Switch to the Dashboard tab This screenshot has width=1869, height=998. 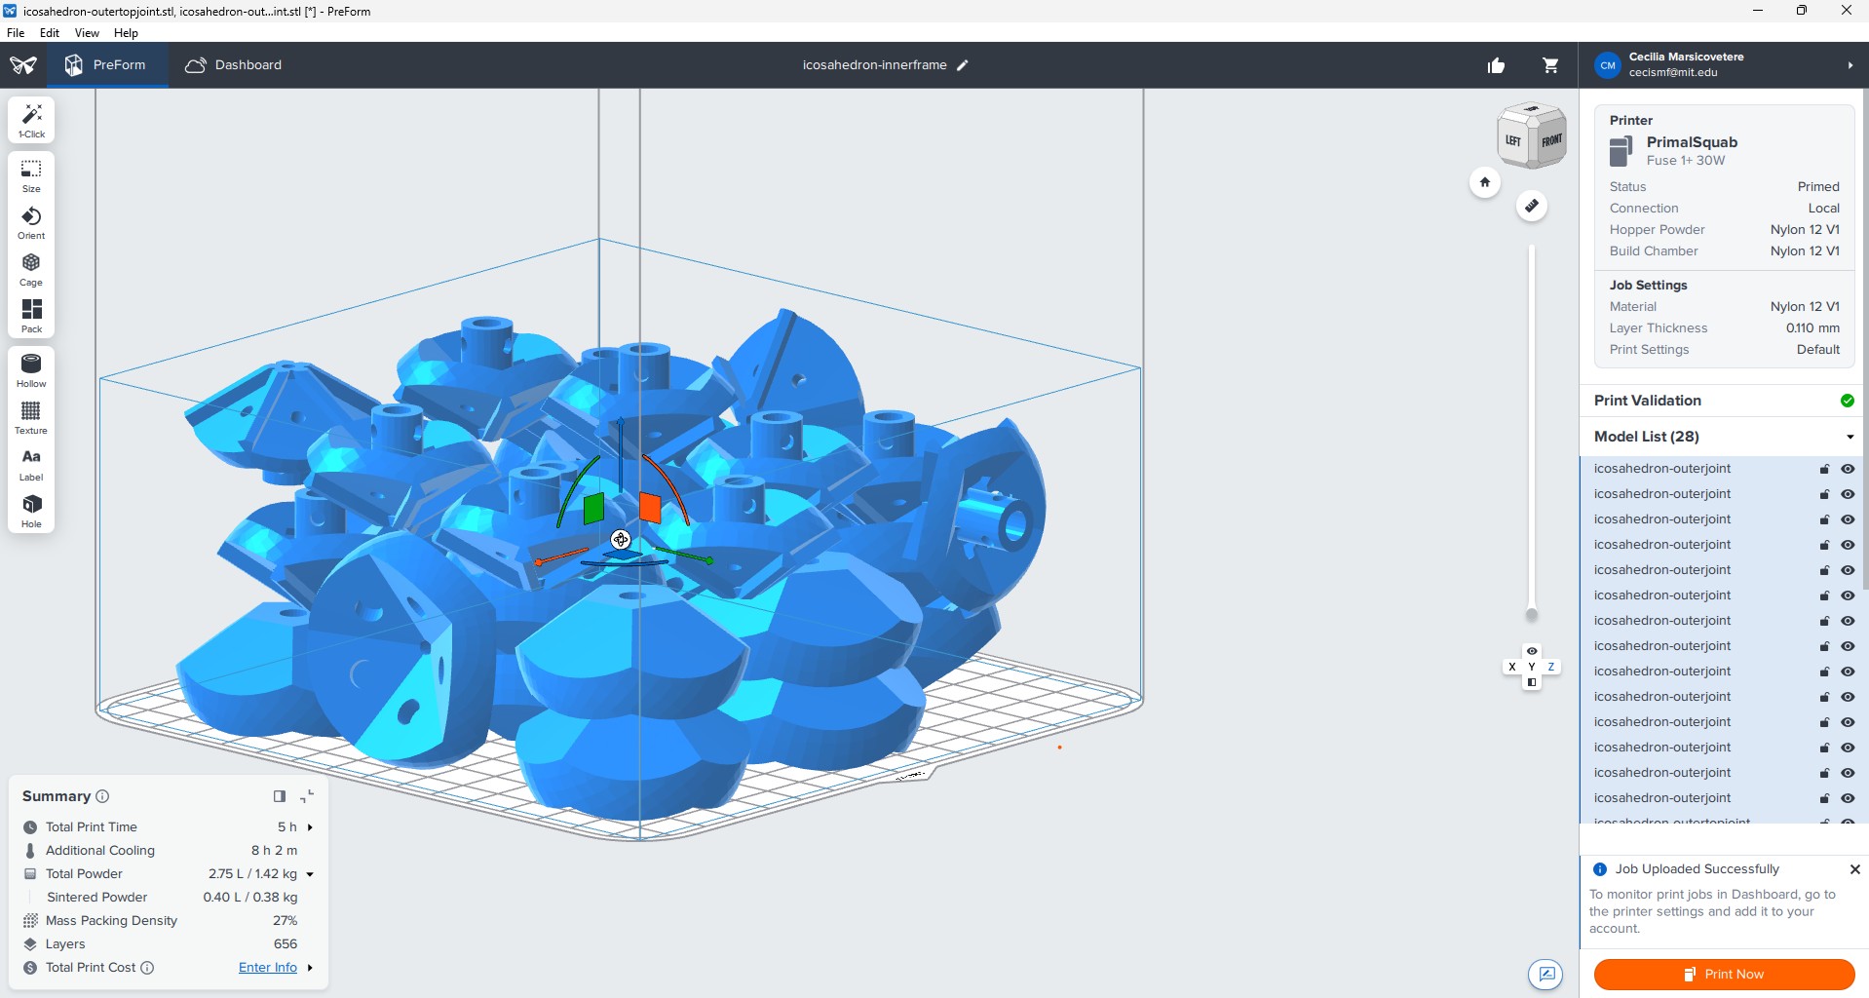pyautogui.click(x=234, y=65)
